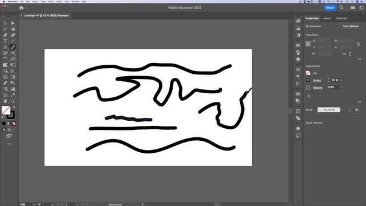Click the Stroke swatch in Appearance
The height and width of the screenshot is (206, 366).
[x=308, y=80]
